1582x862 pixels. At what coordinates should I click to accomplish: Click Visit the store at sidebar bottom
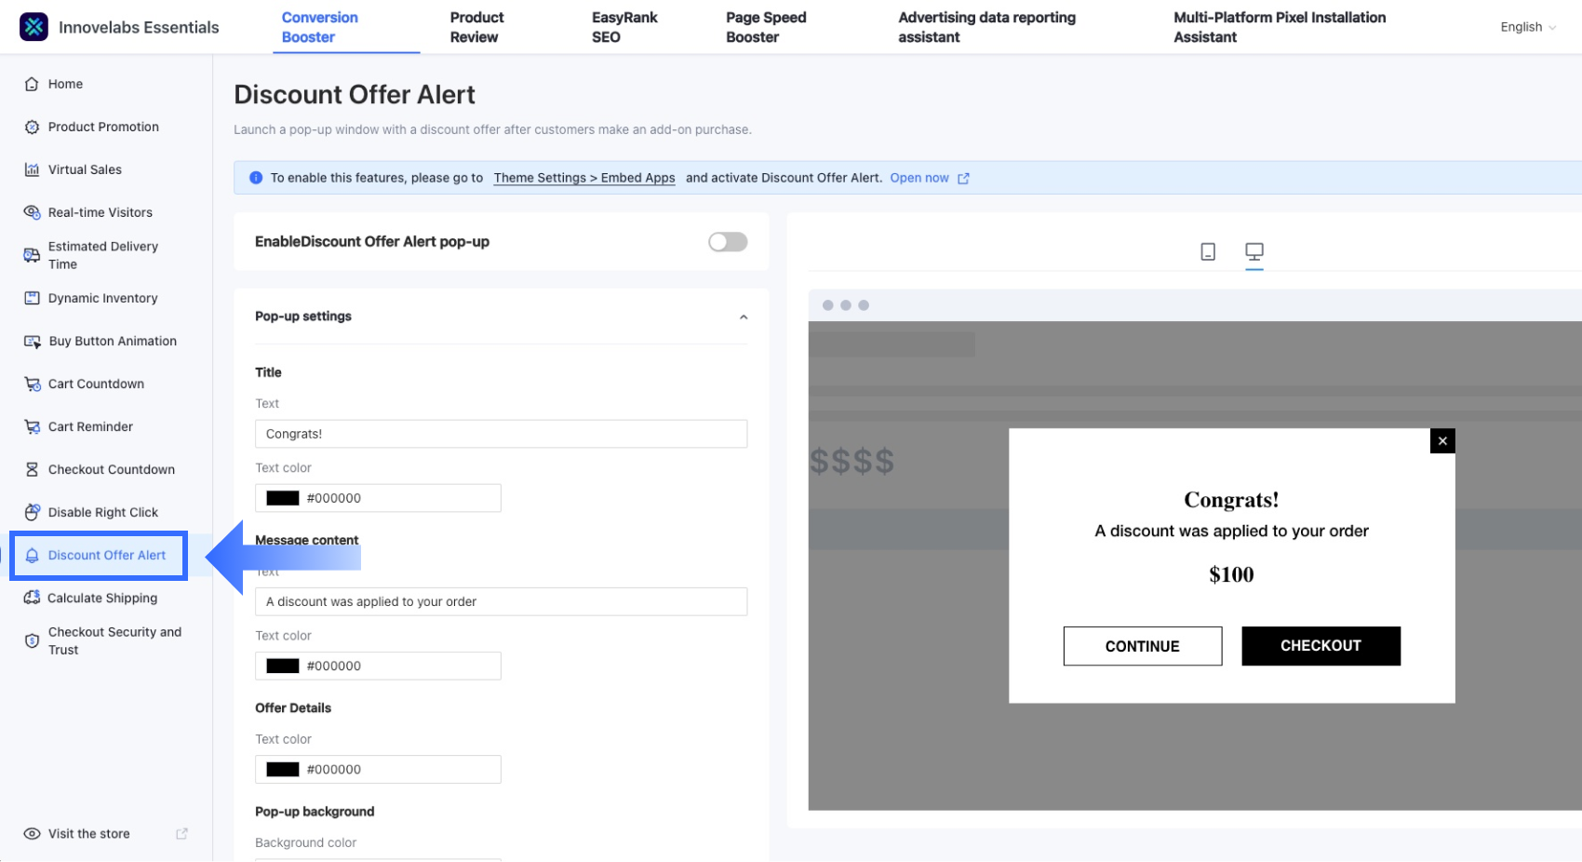coord(89,834)
